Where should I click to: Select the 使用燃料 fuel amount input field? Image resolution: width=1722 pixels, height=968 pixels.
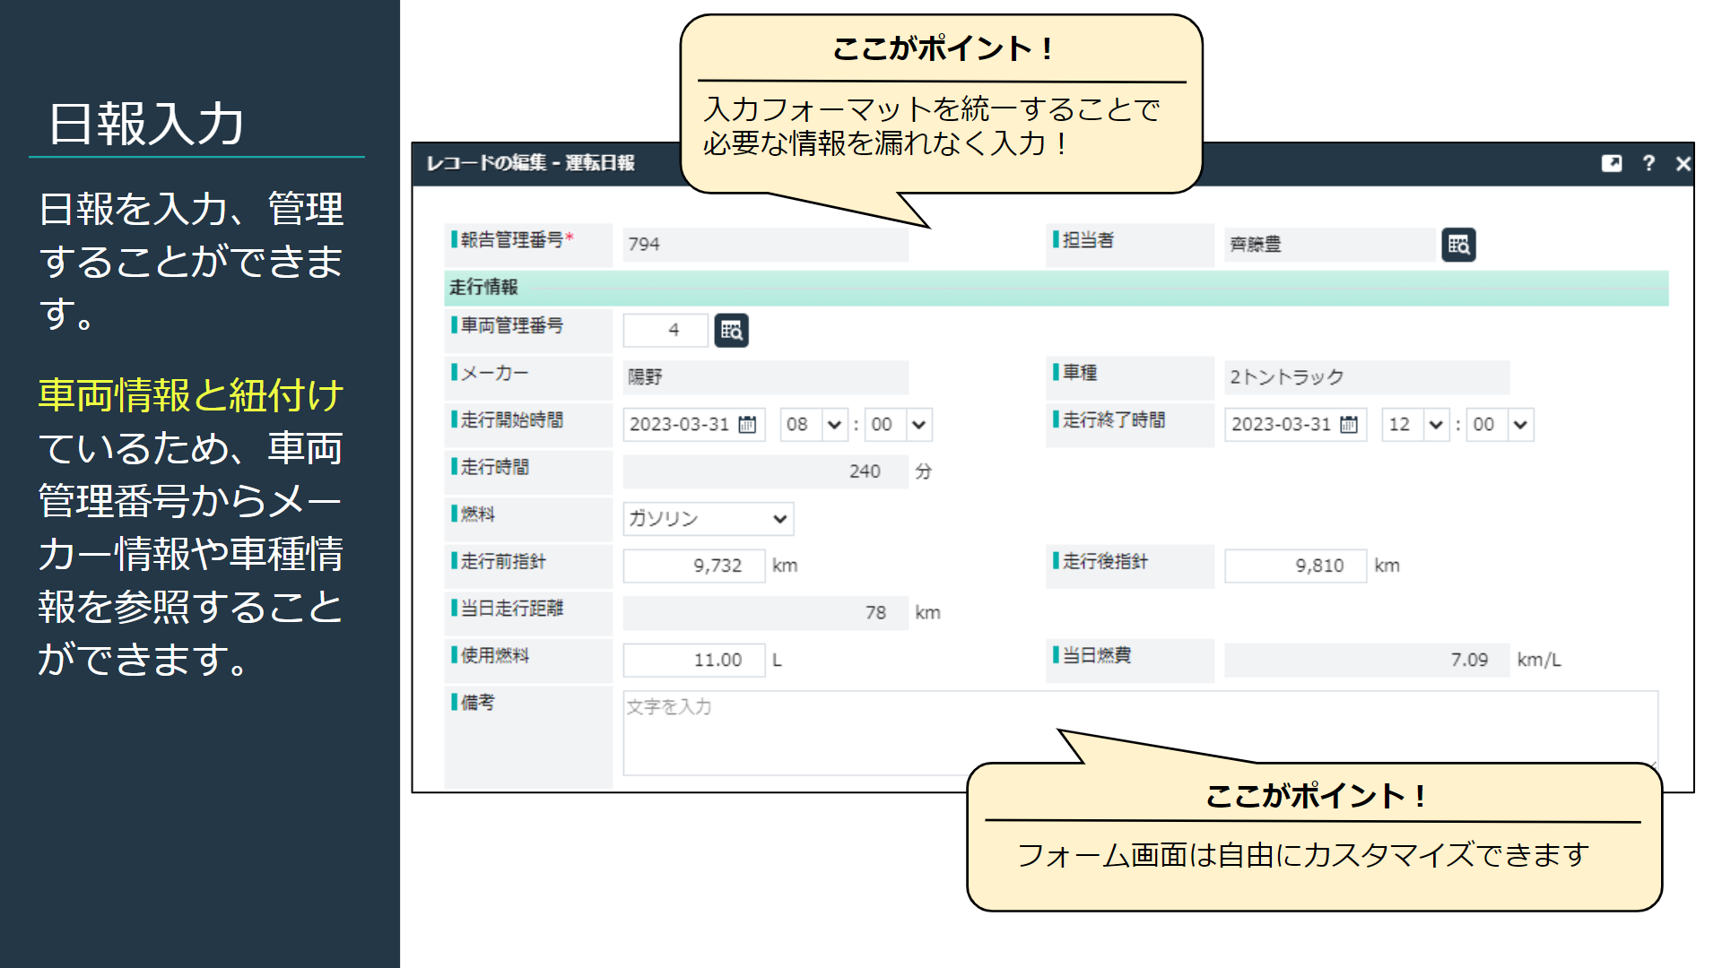point(693,661)
